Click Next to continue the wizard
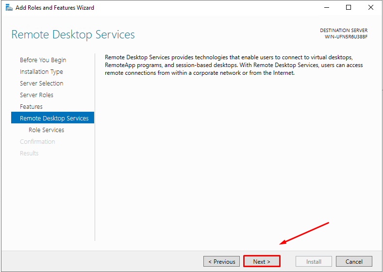The width and height of the screenshot is (383, 272). coord(262,261)
